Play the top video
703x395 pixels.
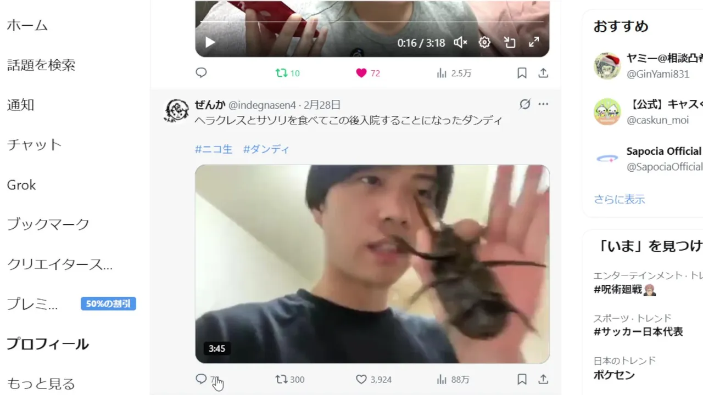tap(210, 42)
